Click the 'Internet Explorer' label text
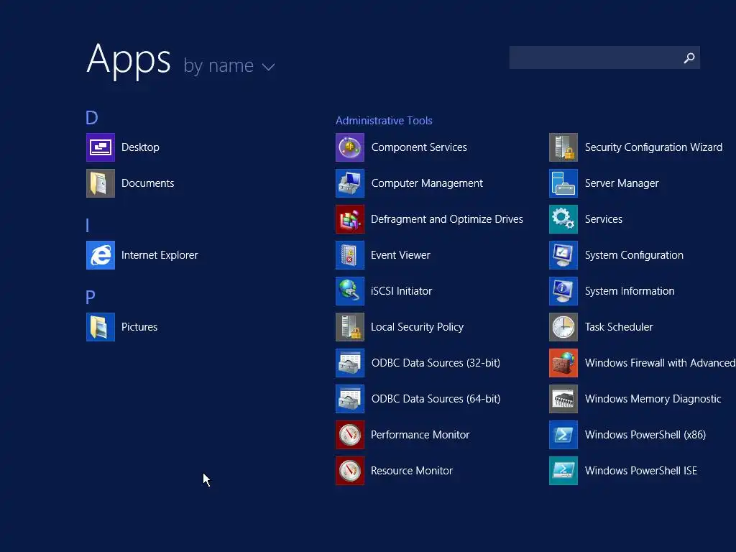The height and width of the screenshot is (552, 736). [x=160, y=255]
